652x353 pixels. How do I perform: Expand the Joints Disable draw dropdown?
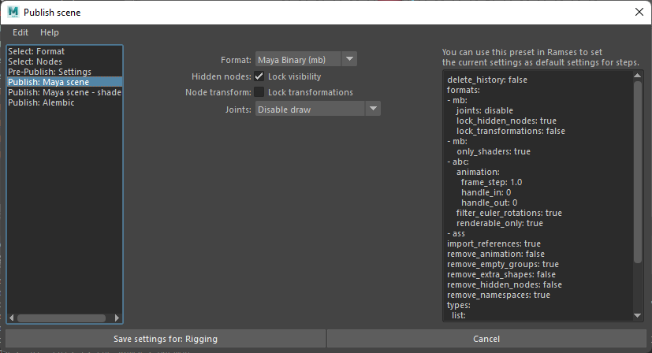(319, 109)
